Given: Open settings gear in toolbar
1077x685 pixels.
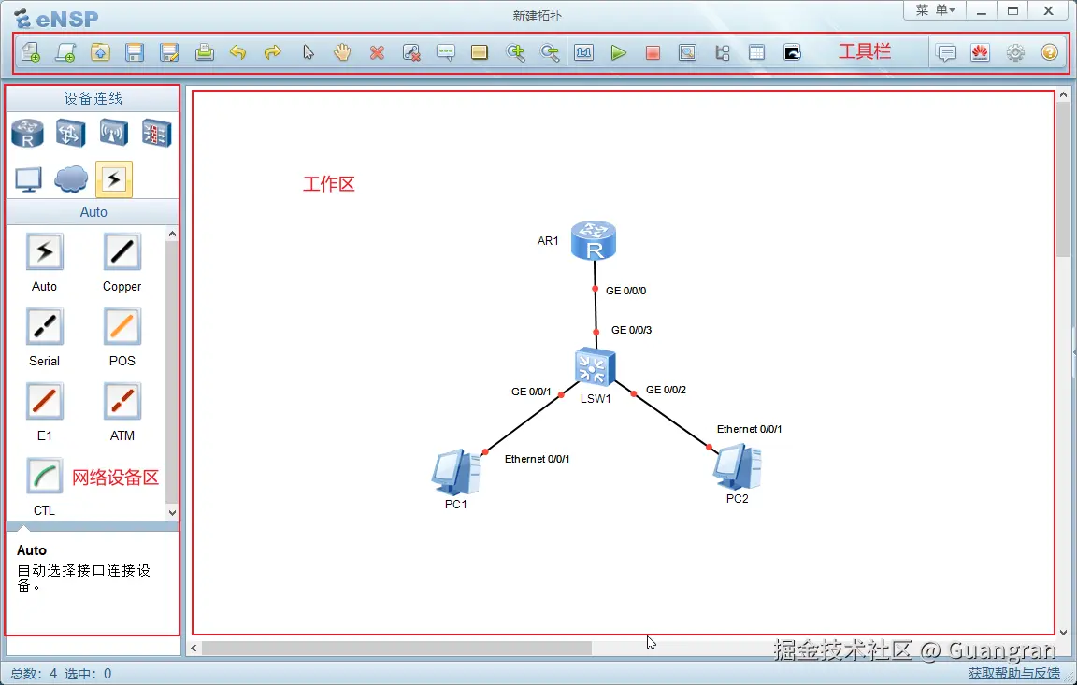Looking at the screenshot, I should coord(1015,52).
